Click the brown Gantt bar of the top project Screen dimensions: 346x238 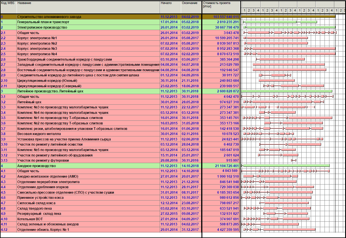(x=288, y=16)
